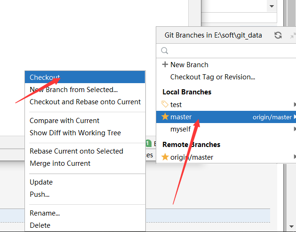The height and width of the screenshot is (232, 296).
Task: Click the star icon beside master branch
Action: [x=165, y=116]
